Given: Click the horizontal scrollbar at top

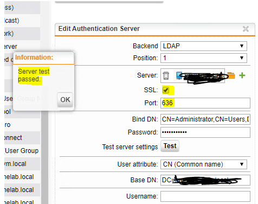Looking at the screenshot, I should [109, 2].
